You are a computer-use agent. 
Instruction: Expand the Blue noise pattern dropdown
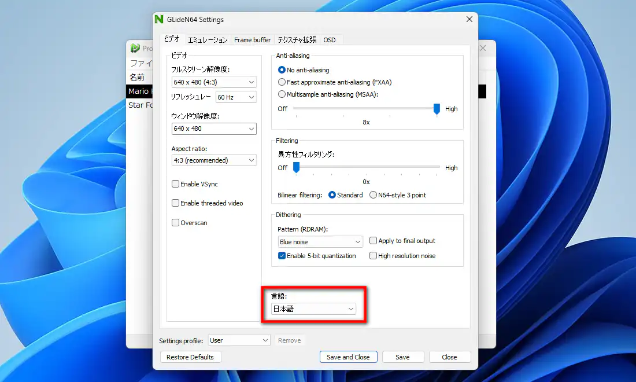[320, 242]
